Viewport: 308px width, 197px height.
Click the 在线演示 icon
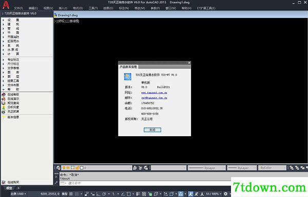pyautogui.click(x=4, y=99)
